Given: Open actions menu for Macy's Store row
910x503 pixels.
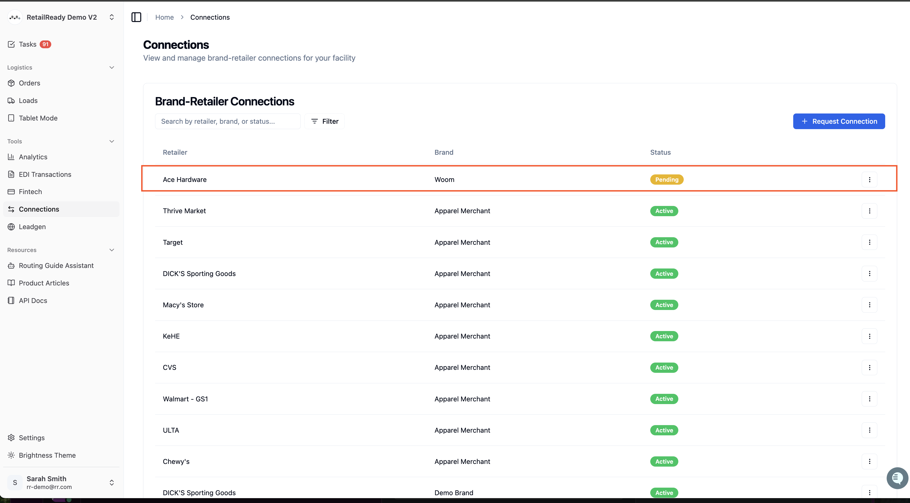Looking at the screenshot, I should point(869,305).
